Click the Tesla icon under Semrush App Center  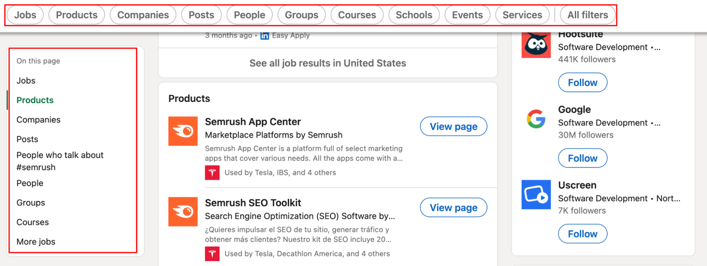click(212, 173)
